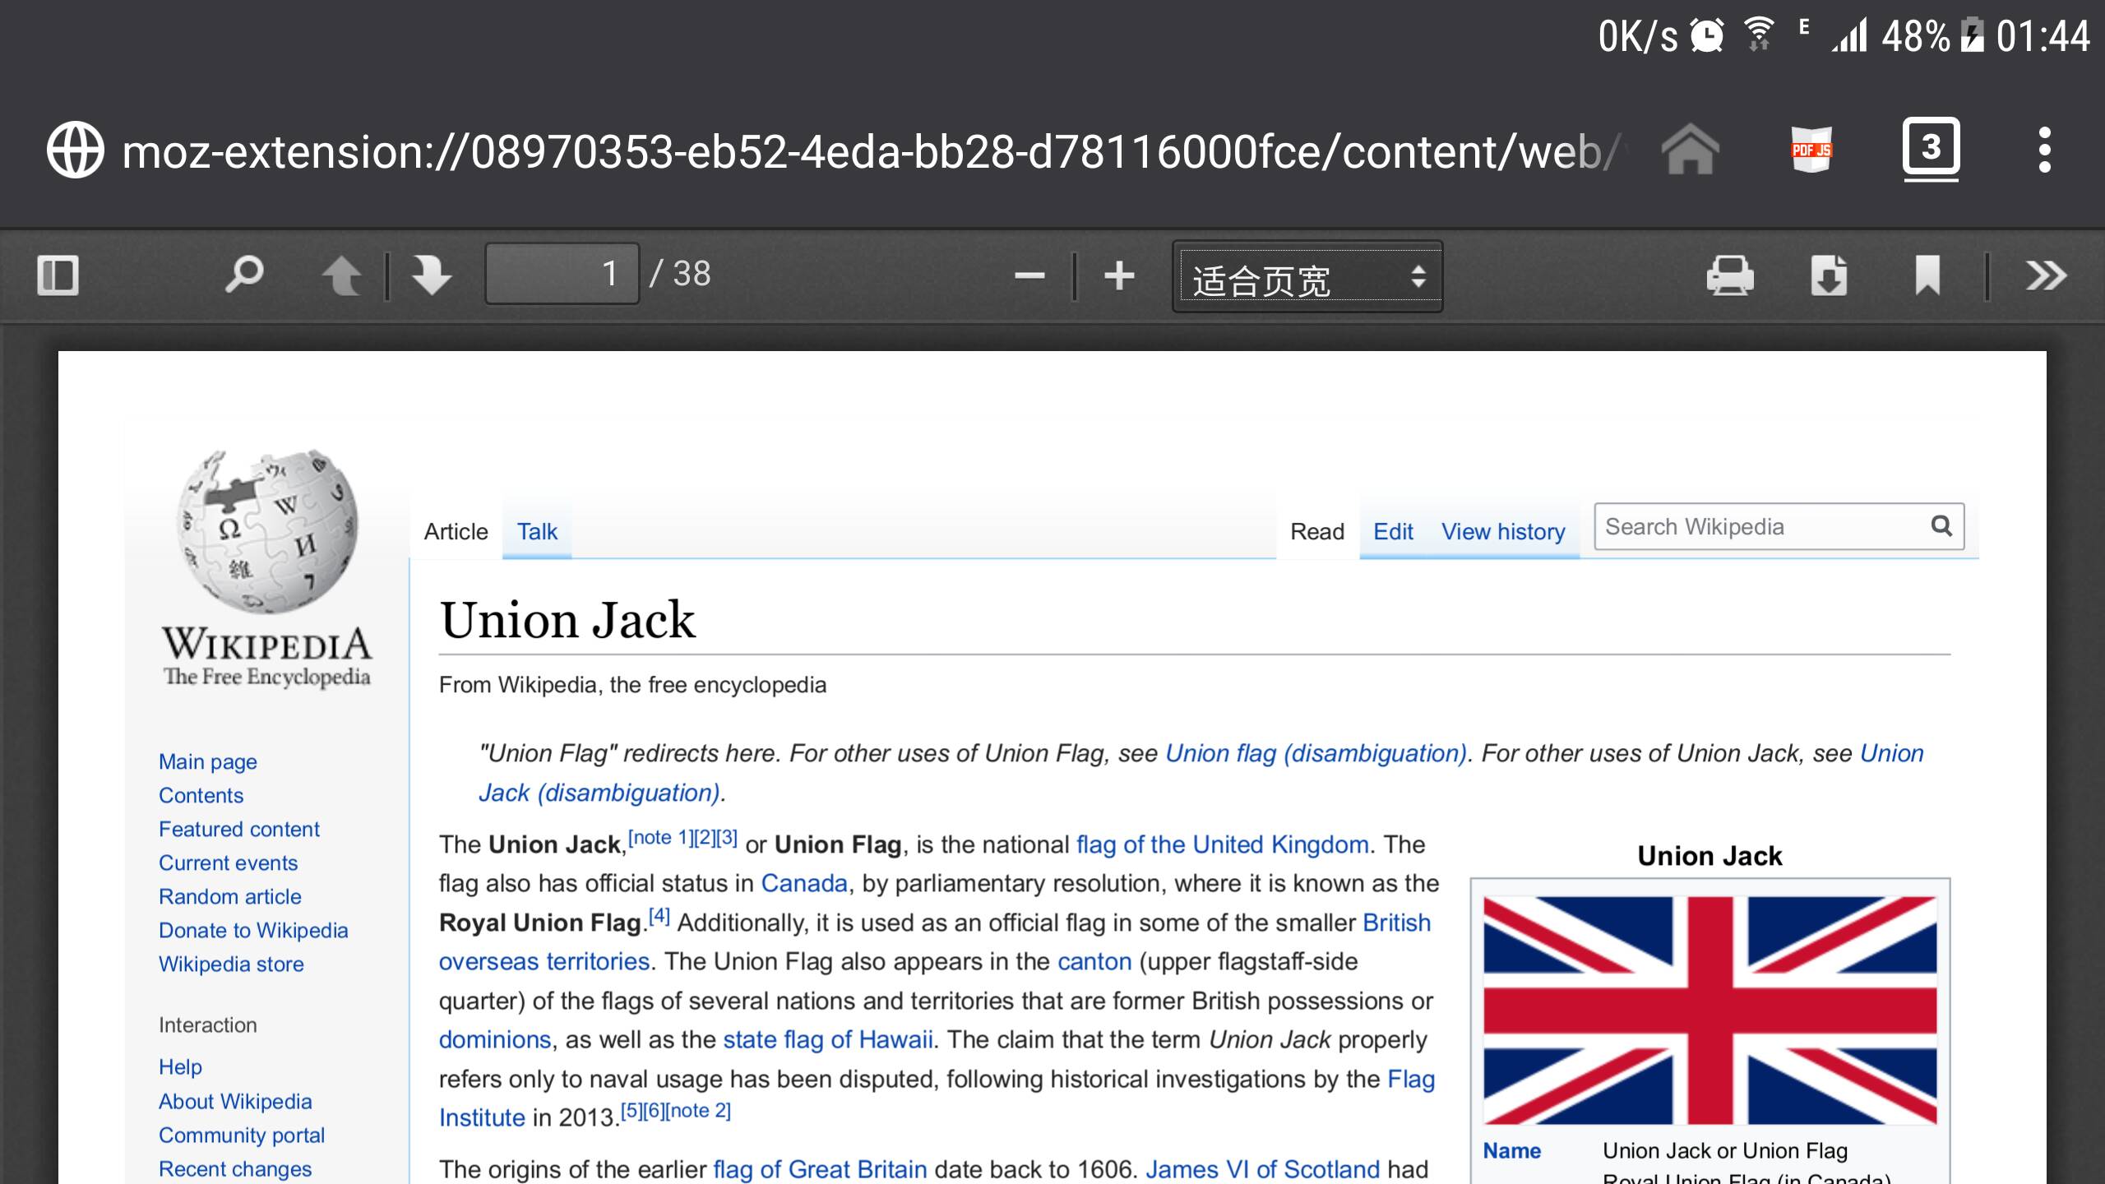Open the tabs counter showing 3

coord(1931,149)
